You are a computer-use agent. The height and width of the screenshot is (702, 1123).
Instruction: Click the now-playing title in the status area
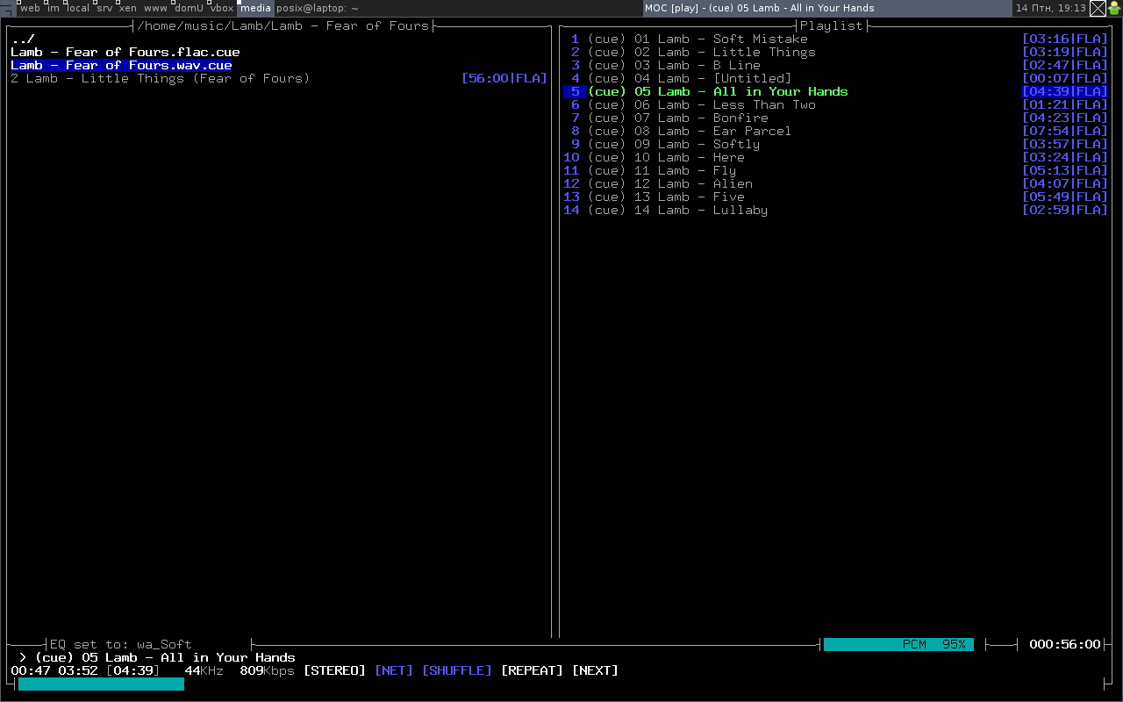pos(165,657)
